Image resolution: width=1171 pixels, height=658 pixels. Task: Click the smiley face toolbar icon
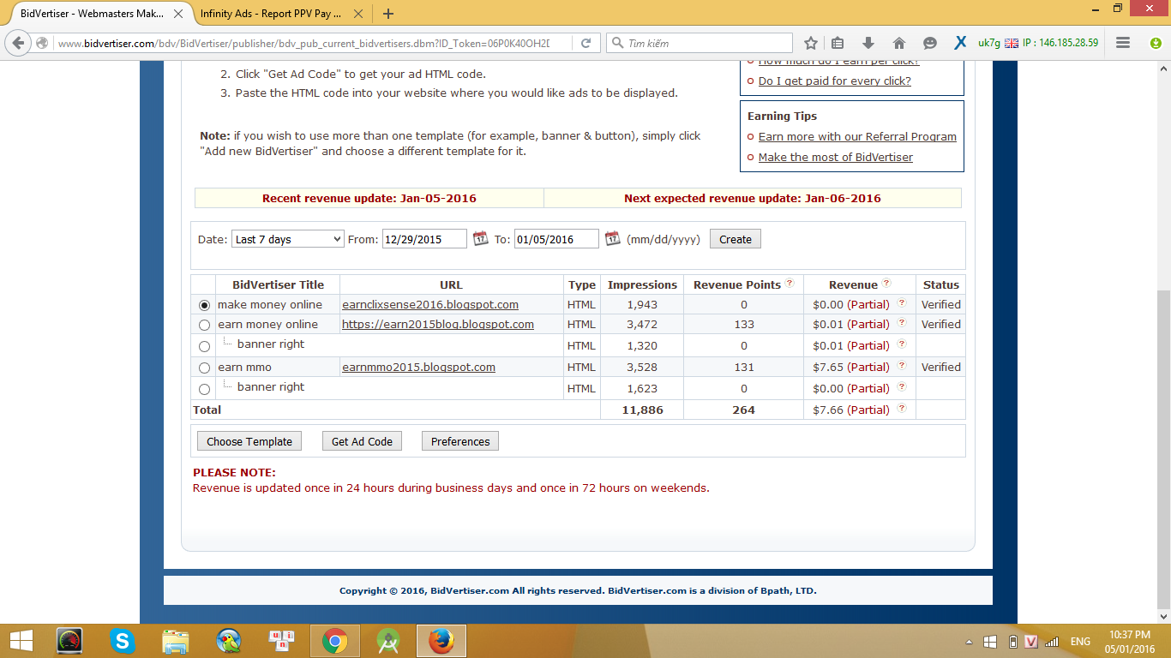pyautogui.click(x=930, y=43)
